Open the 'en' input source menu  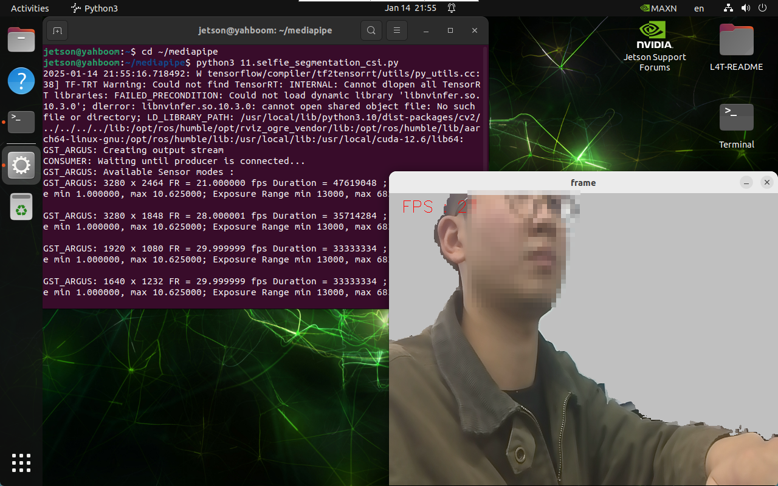699,9
